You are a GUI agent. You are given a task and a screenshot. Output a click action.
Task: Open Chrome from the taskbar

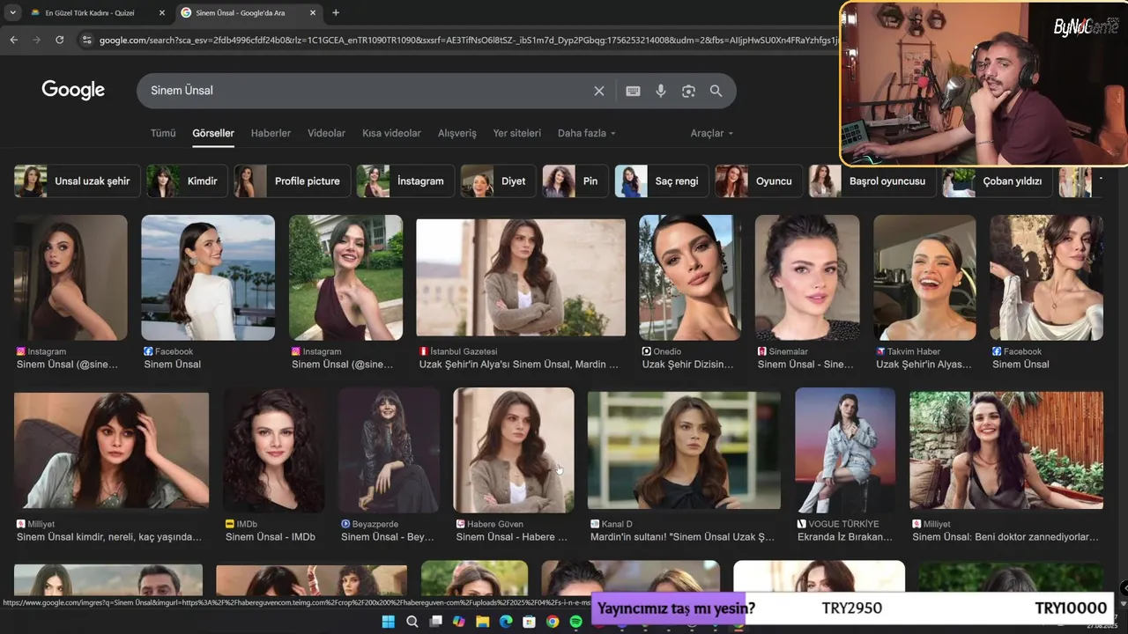[552, 622]
